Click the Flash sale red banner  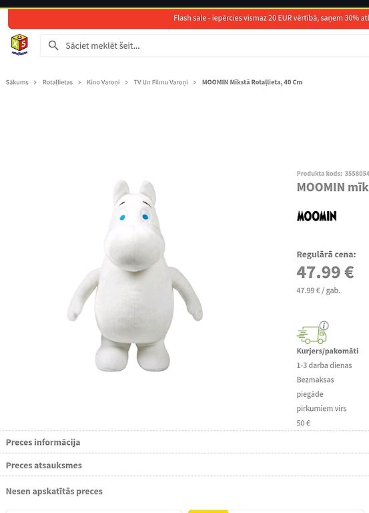[189, 18]
